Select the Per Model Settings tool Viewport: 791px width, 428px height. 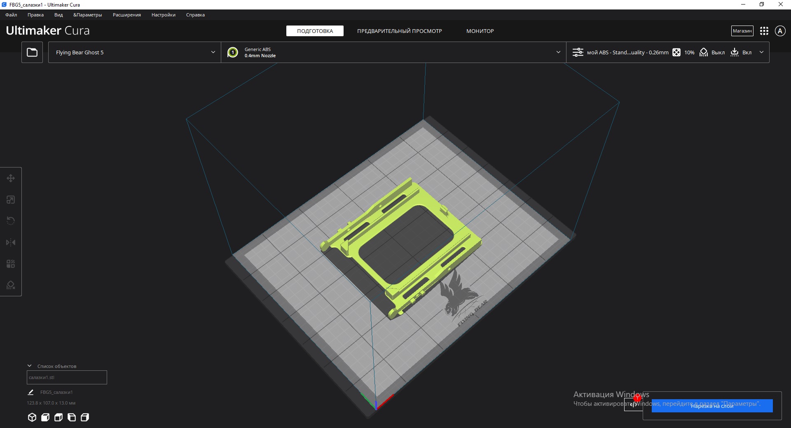click(x=11, y=264)
